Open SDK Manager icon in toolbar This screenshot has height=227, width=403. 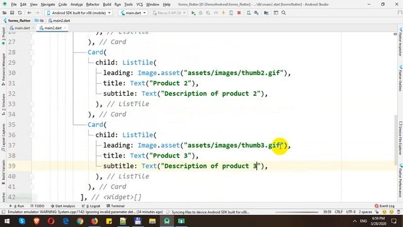click(x=256, y=13)
